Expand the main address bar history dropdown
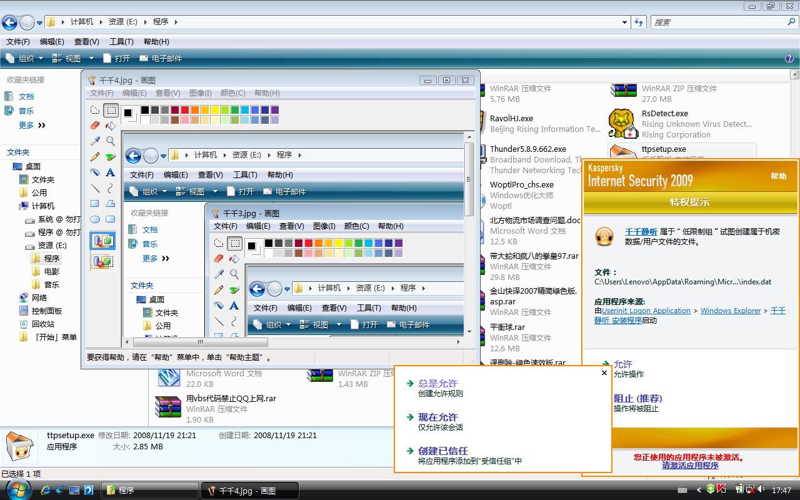 (625, 22)
